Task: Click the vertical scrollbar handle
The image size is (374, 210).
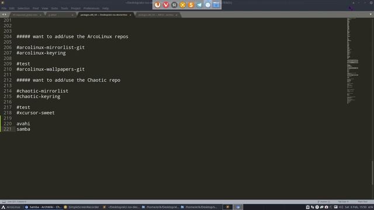Action: (372, 173)
